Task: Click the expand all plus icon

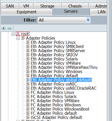Action: pyautogui.click(x=4, y=28)
